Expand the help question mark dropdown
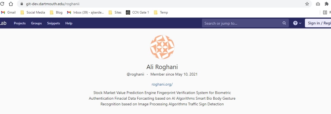Viewport: 331px width, 114px height. click(x=297, y=23)
